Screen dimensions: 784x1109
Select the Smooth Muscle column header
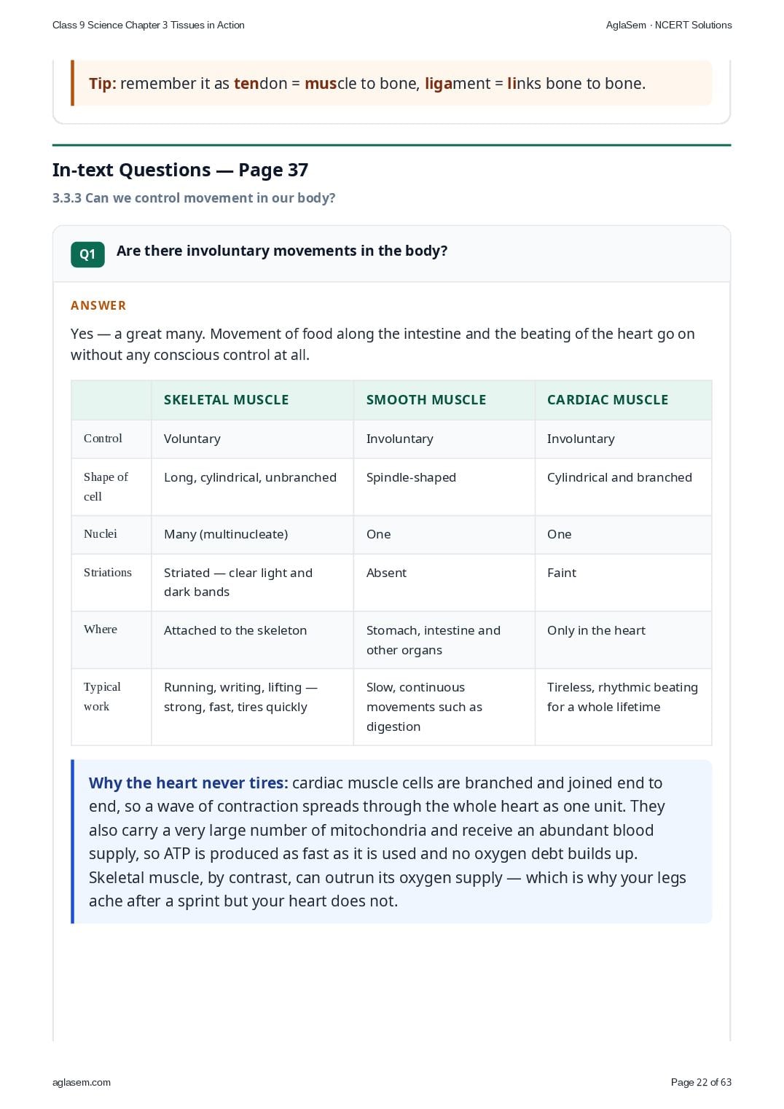426,400
